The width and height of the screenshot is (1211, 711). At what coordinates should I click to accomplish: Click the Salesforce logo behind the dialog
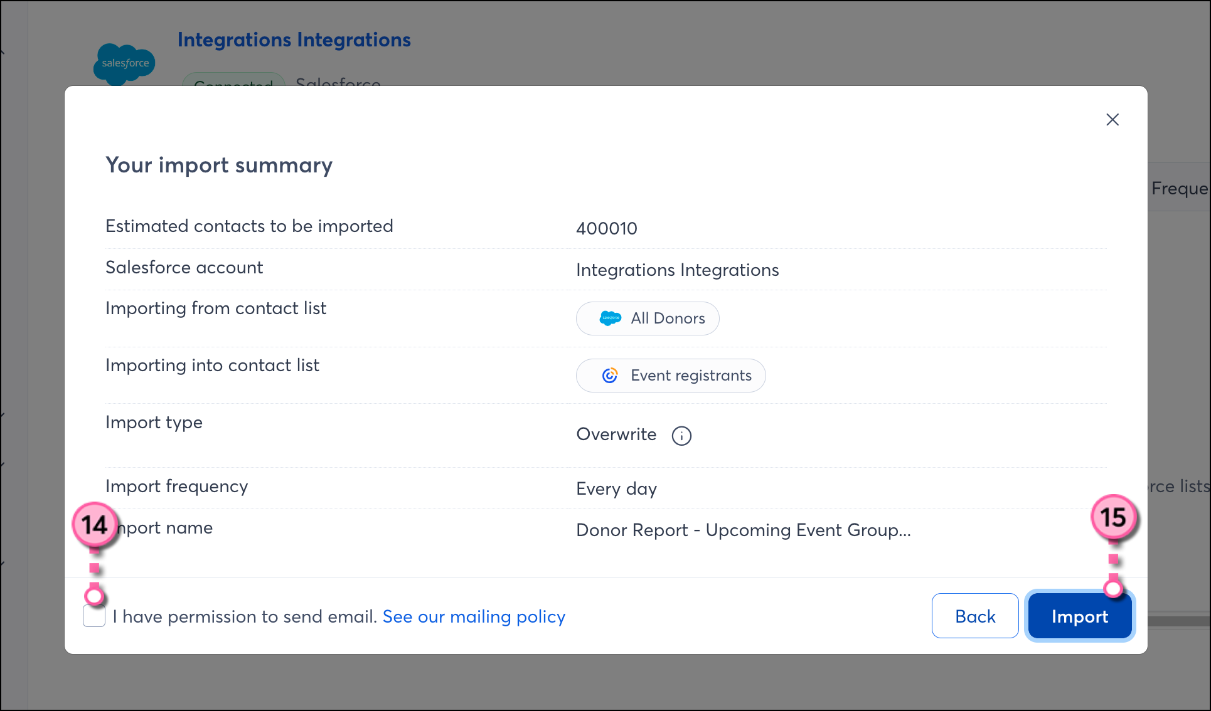tap(124, 64)
